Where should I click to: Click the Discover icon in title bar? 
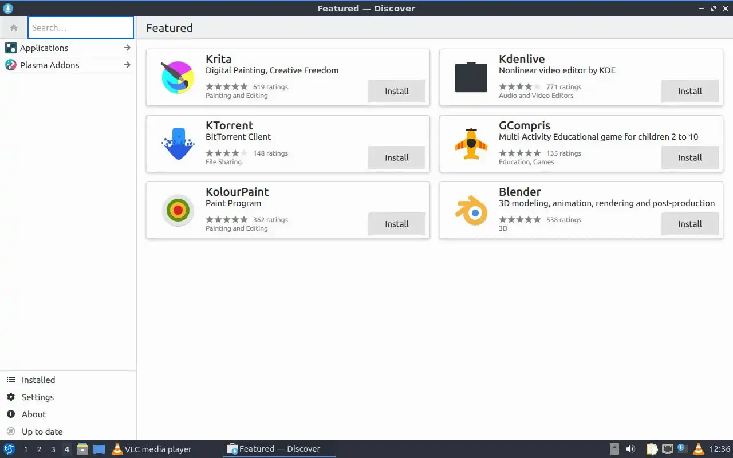click(7, 8)
